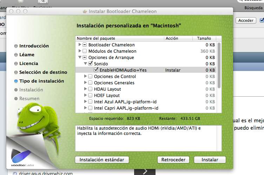Toggle Opciones de Arranque checkbox
This screenshot has width=264, height=175.
click(x=85, y=58)
